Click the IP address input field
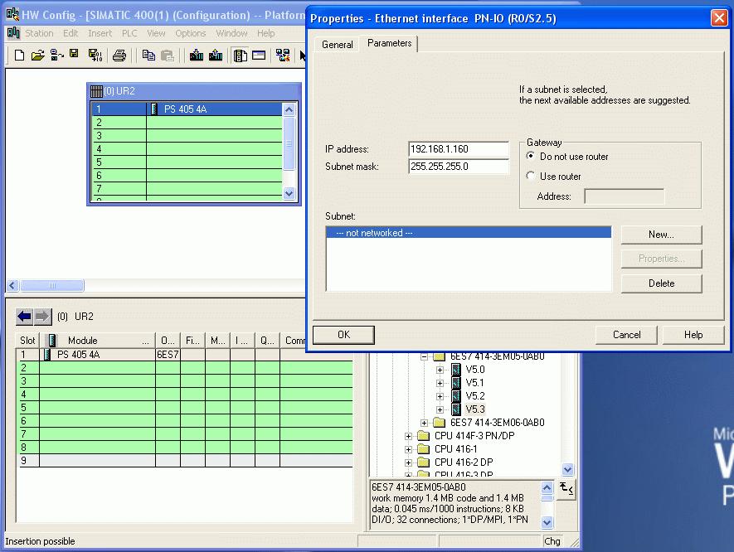This screenshot has height=552, width=734. (x=459, y=149)
